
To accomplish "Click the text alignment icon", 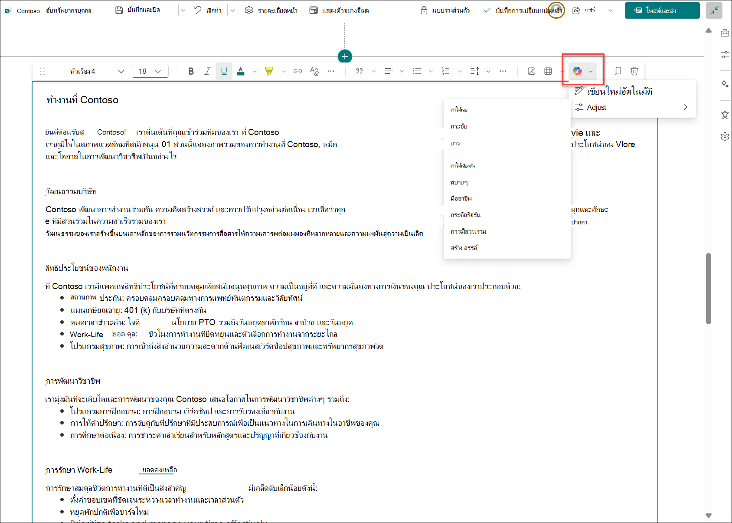I will click(389, 71).
